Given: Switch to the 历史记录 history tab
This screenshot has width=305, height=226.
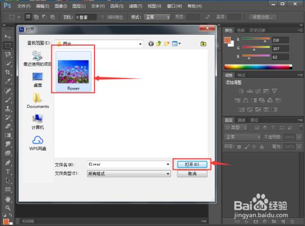Looking at the screenshot, I should point(257,30).
